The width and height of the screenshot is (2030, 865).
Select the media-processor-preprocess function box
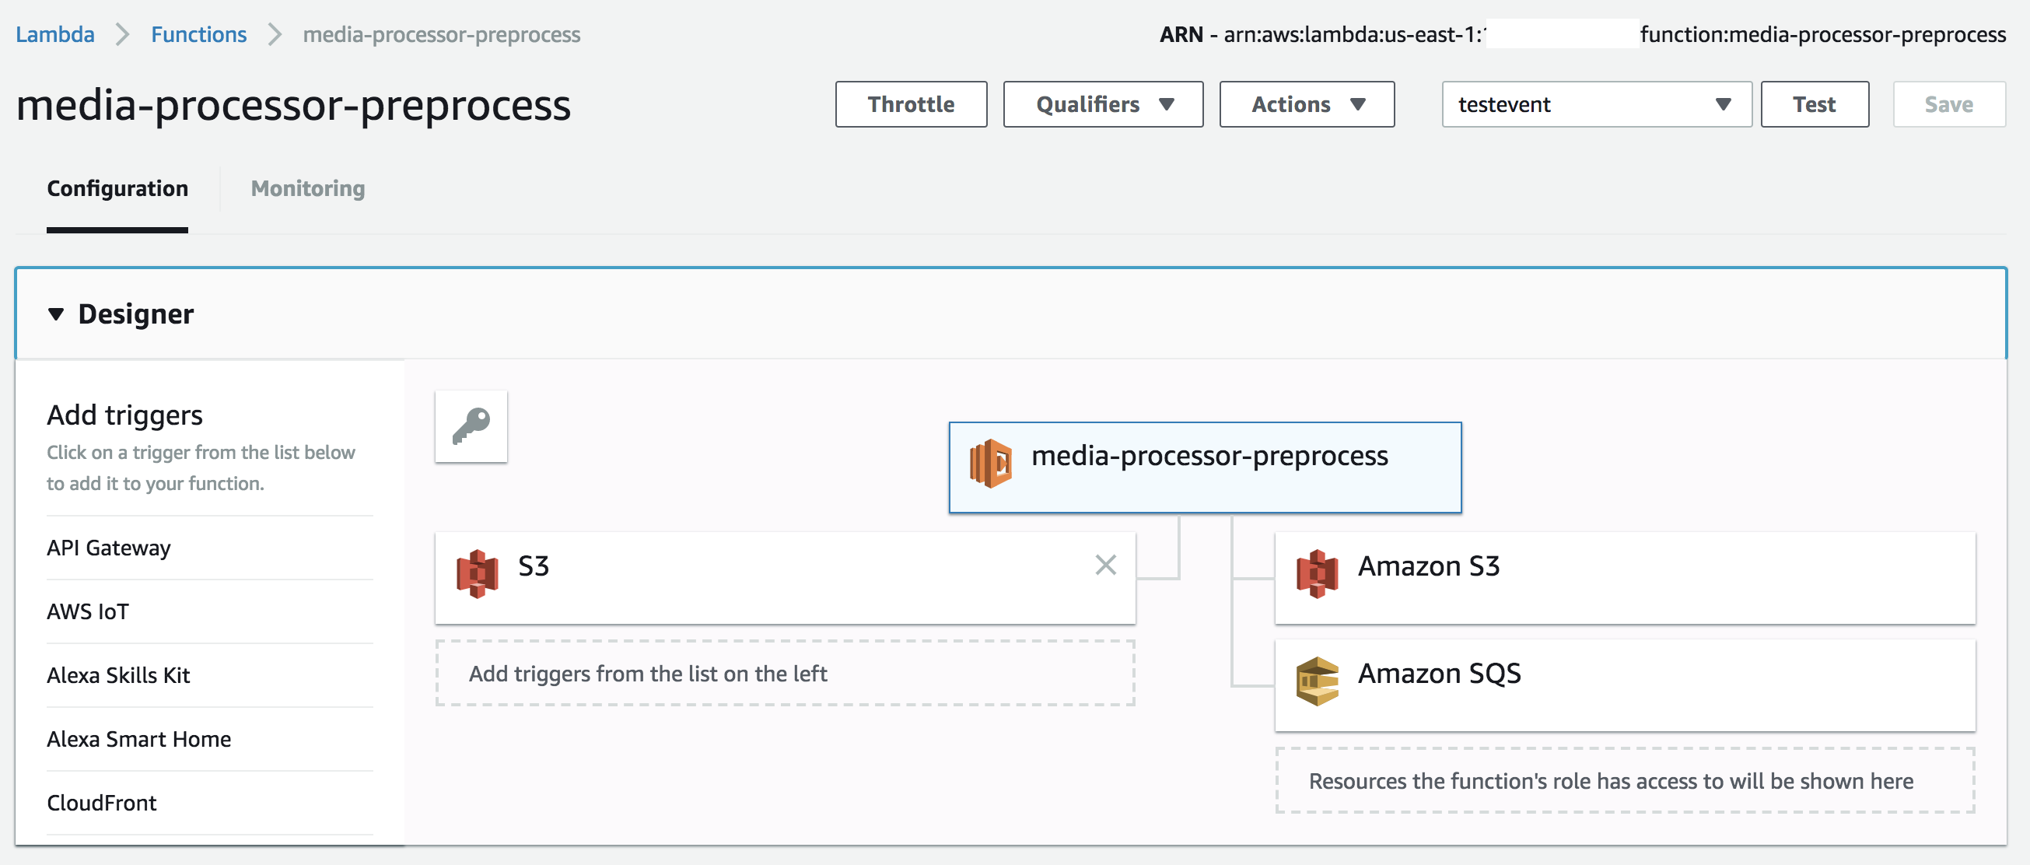[x=1205, y=468]
